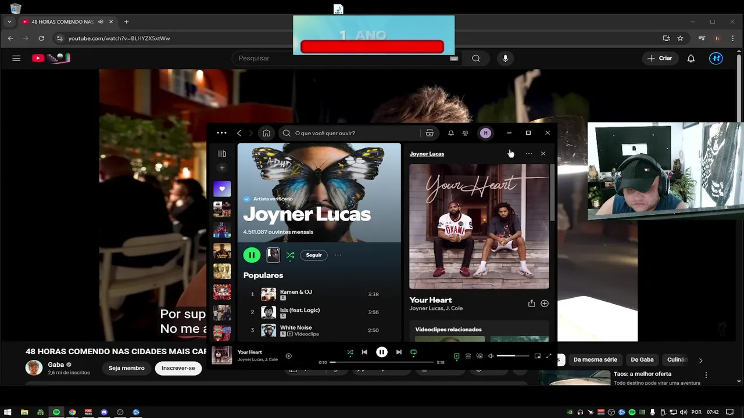The image size is (744, 418).
Task: Enter Spotify fullscreen mode
Action: tap(549, 356)
